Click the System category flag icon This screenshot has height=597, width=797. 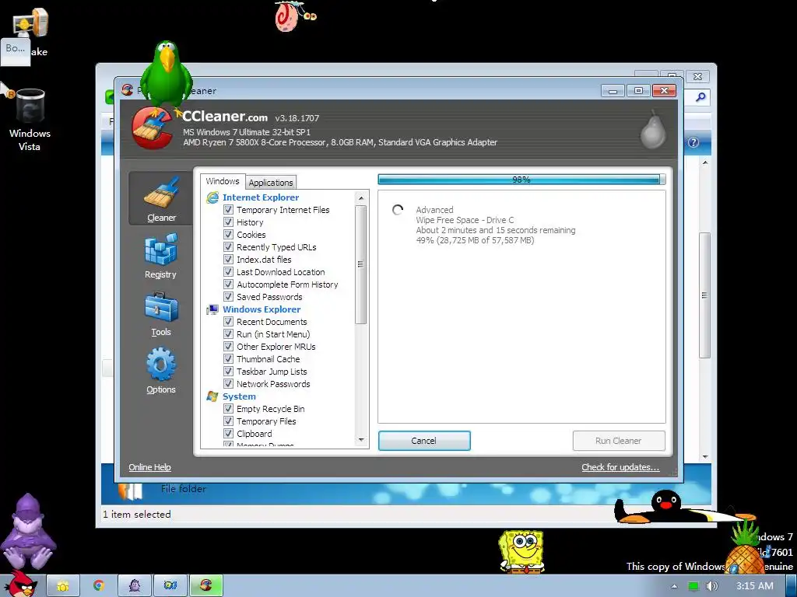(212, 396)
